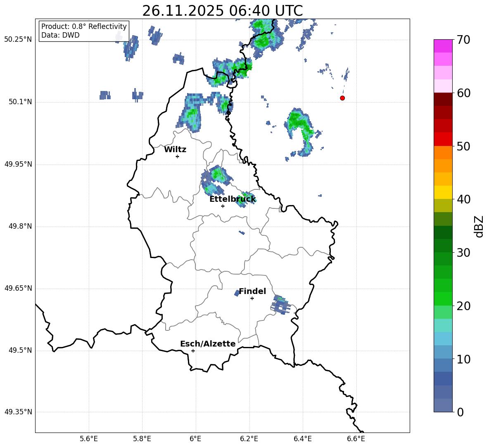Click the radar echo southeast of Findel
The image size is (489, 447).
[x=280, y=306]
